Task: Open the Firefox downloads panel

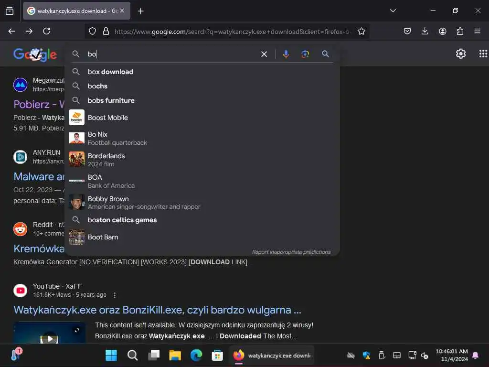Action: 425,31
